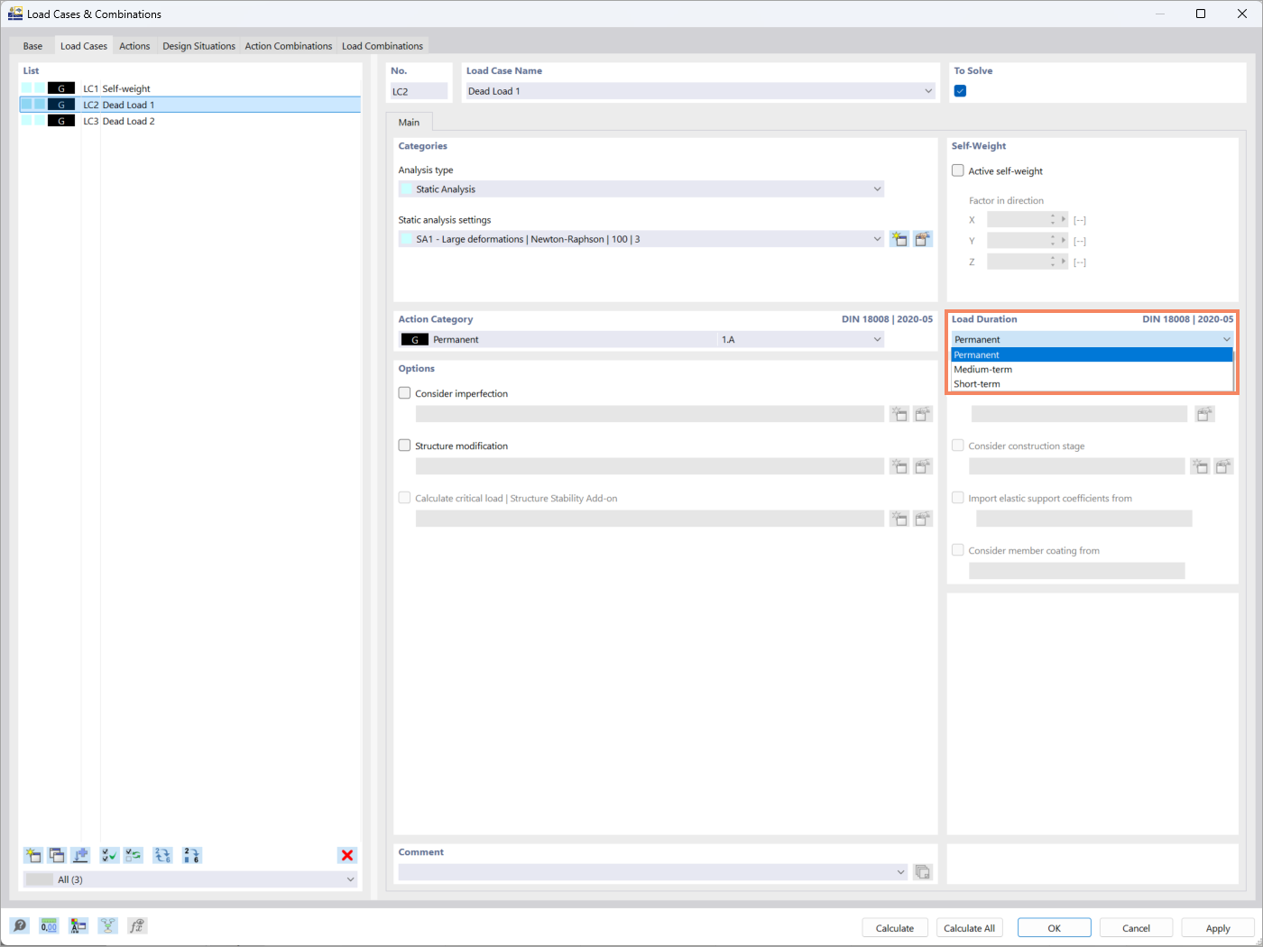This screenshot has width=1263, height=947.
Task: Click inside the Comment field
Action: click(x=650, y=871)
